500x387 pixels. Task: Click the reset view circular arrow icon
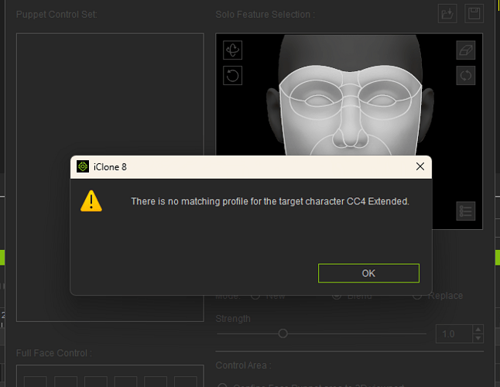click(232, 76)
